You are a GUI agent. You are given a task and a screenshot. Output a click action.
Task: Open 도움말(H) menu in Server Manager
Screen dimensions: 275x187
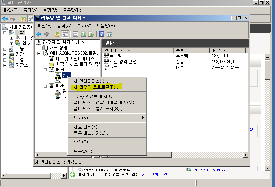tap(72, 10)
